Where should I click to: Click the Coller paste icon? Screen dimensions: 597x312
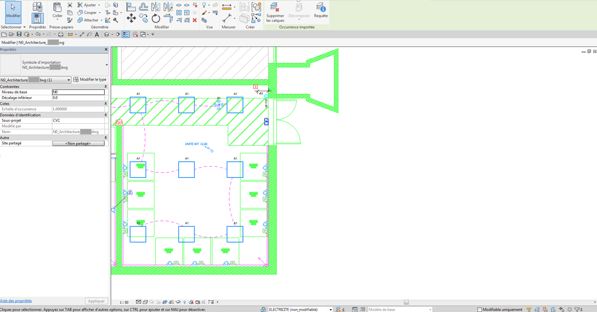point(57,8)
